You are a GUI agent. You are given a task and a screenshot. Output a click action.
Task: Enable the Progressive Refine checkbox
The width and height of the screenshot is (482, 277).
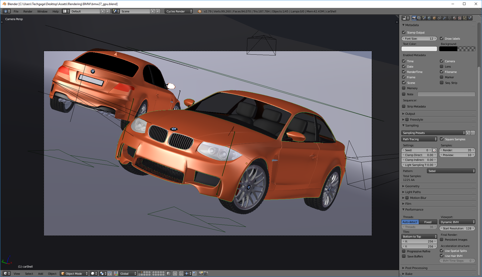tap(404, 251)
